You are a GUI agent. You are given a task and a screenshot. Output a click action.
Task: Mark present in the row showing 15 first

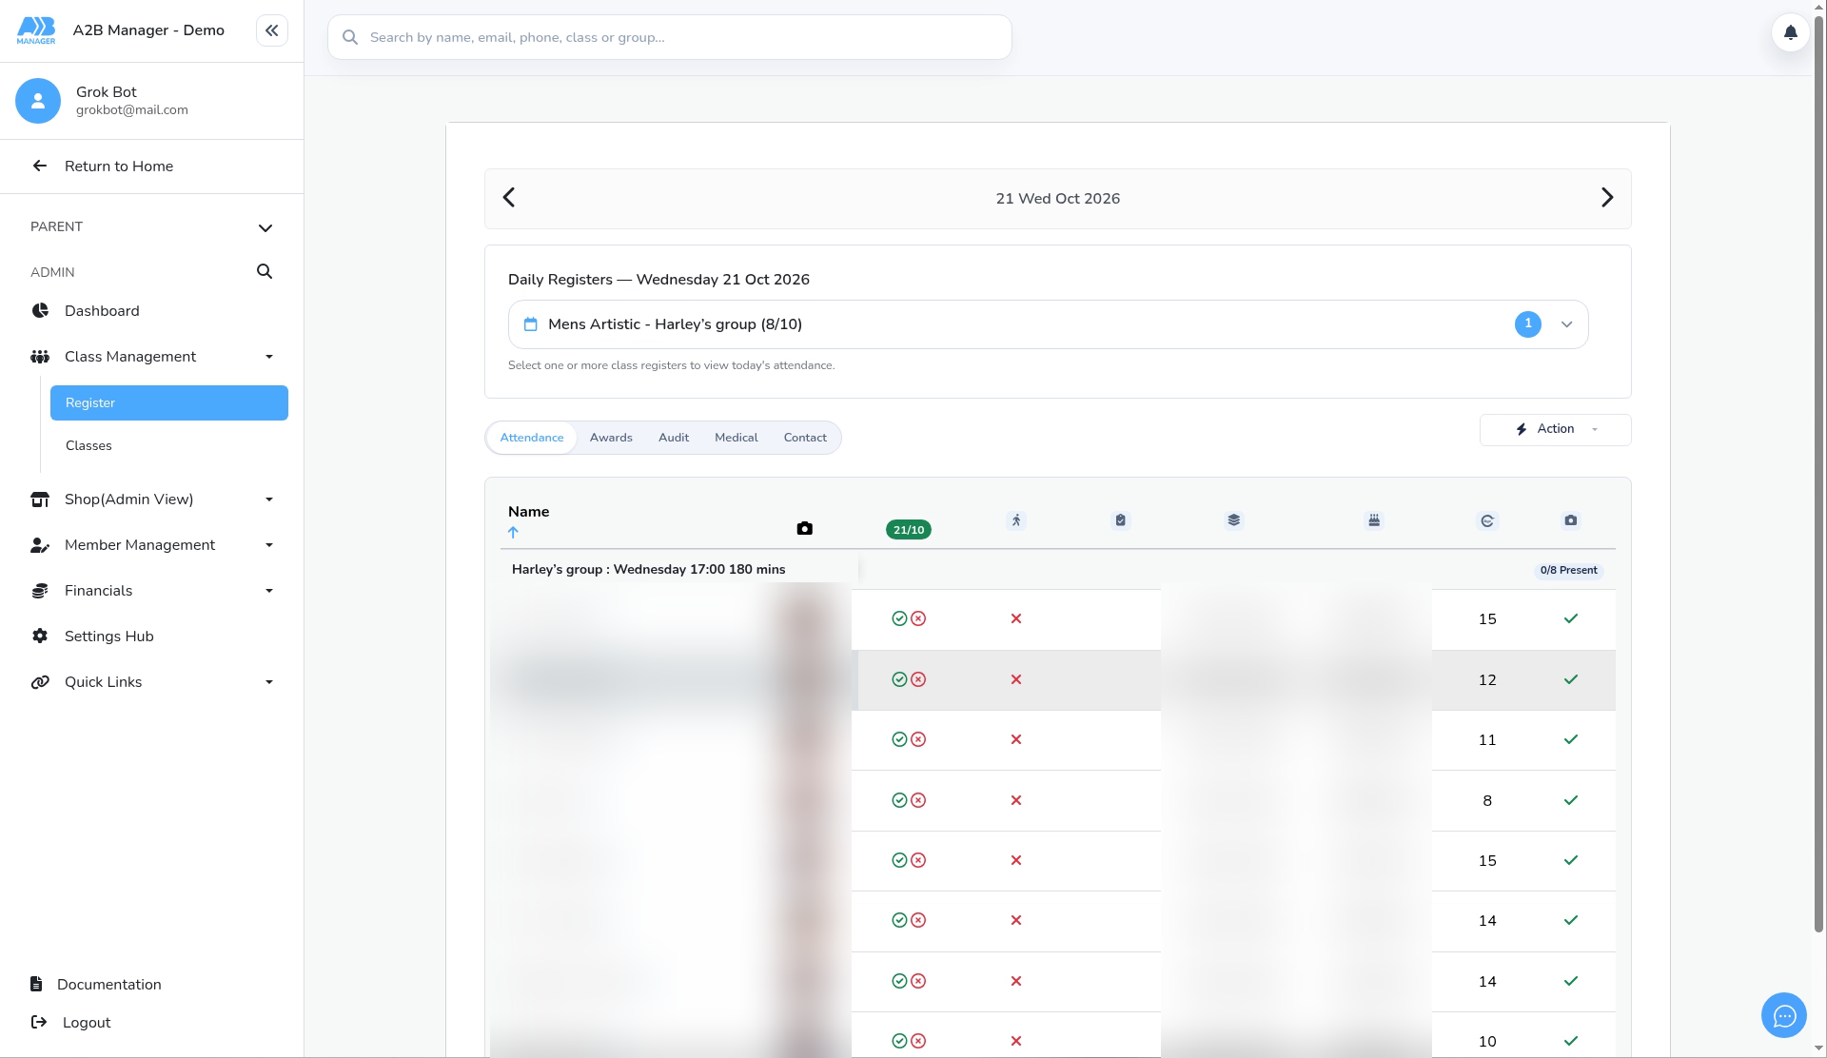click(899, 618)
